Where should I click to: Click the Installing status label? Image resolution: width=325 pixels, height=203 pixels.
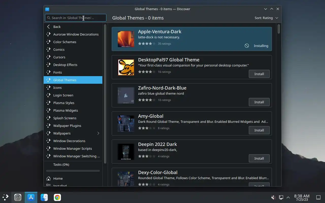click(261, 46)
